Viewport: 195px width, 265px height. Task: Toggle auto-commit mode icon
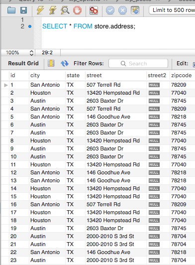(135, 10)
